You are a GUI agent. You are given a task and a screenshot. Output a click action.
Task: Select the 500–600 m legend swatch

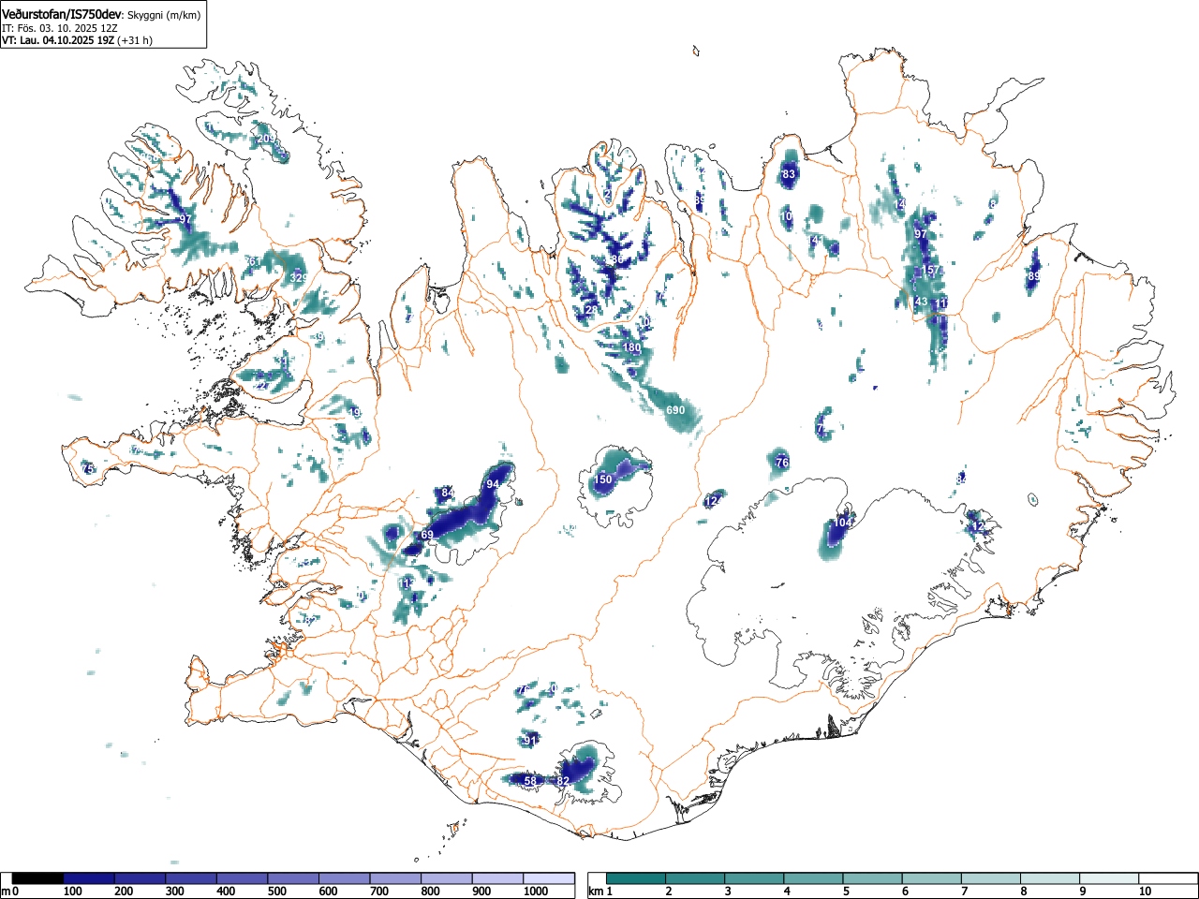point(293,878)
